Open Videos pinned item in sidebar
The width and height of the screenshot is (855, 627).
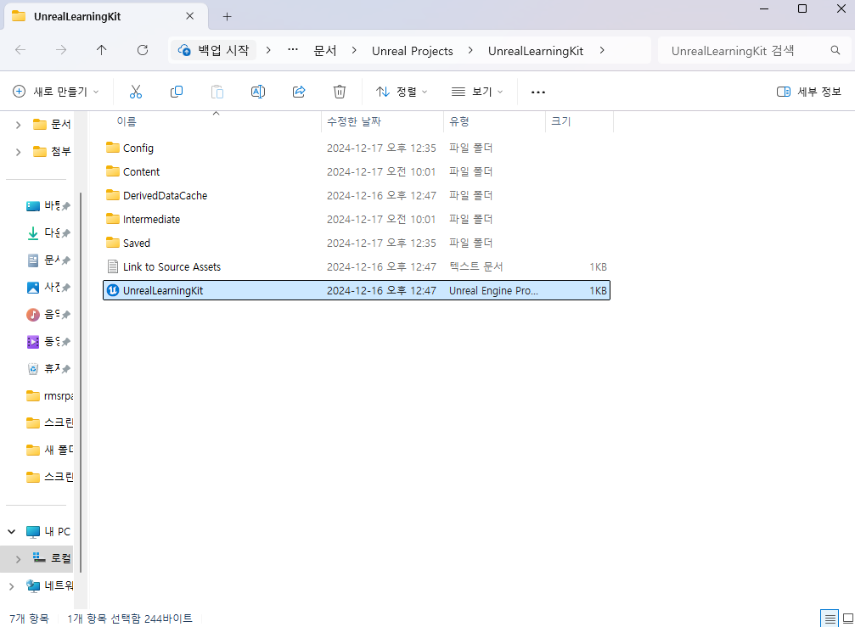(x=48, y=342)
